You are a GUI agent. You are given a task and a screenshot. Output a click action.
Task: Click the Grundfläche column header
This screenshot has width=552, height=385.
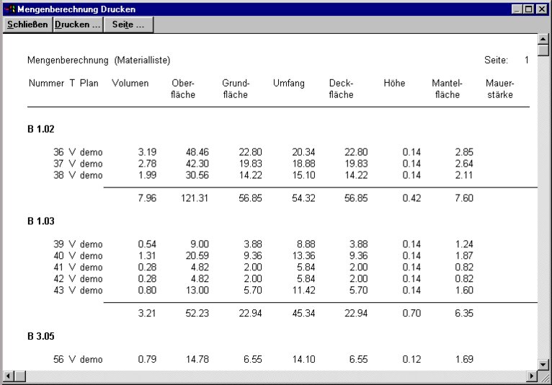(x=236, y=89)
